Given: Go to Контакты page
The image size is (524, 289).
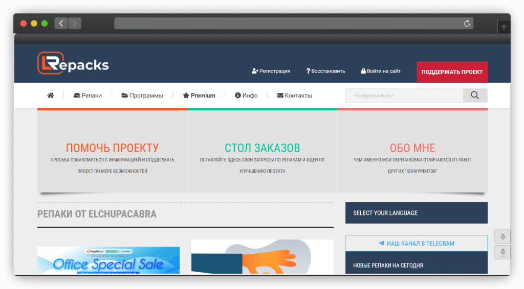Looking at the screenshot, I should coord(294,95).
